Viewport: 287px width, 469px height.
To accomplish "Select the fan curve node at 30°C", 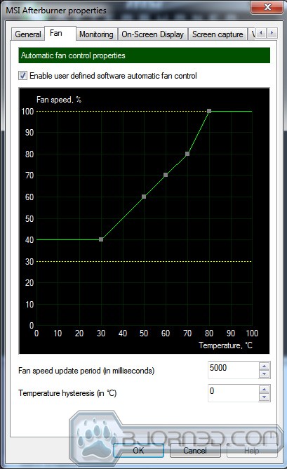I will click(x=101, y=239).
